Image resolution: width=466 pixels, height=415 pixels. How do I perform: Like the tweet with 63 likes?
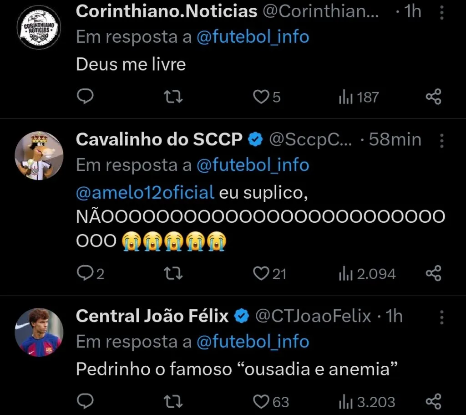(260, 402)
